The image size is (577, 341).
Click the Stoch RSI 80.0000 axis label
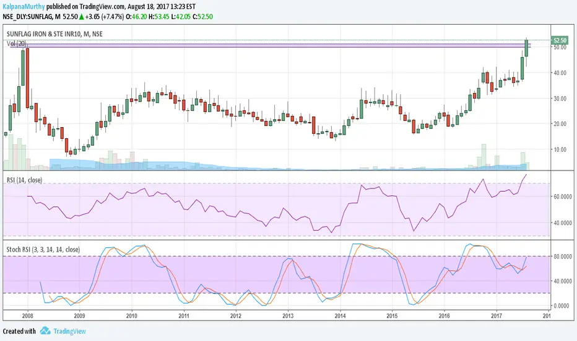[563, 256]
